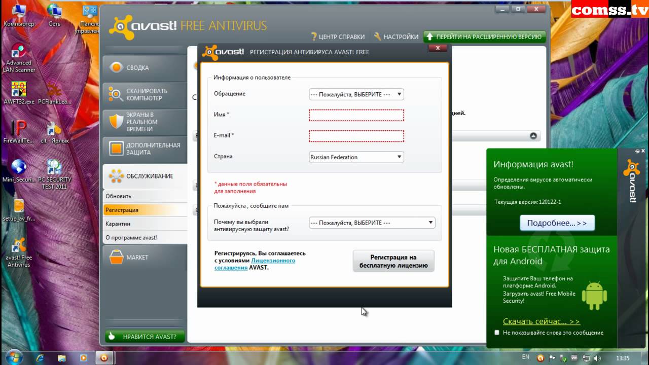Click Скачать сейчас link
The width and height of the screenshot is (649, 365).
click(x=542, y=321)
